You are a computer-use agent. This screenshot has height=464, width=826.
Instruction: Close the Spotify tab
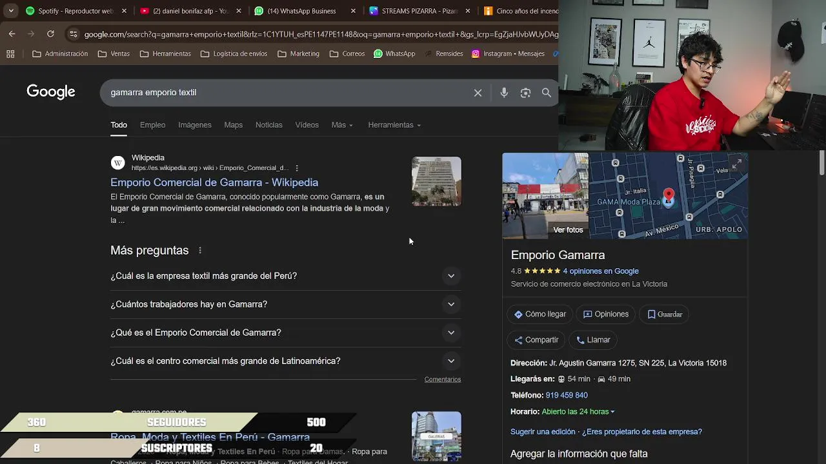pos(125,11)
